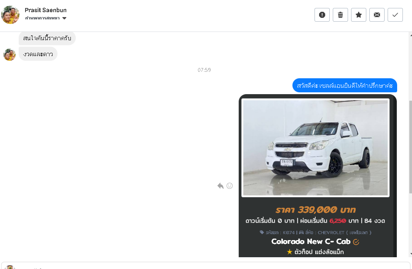React to message with smiley icon
The width and height of the screenshot is (412, 269).
coord(230,186)
